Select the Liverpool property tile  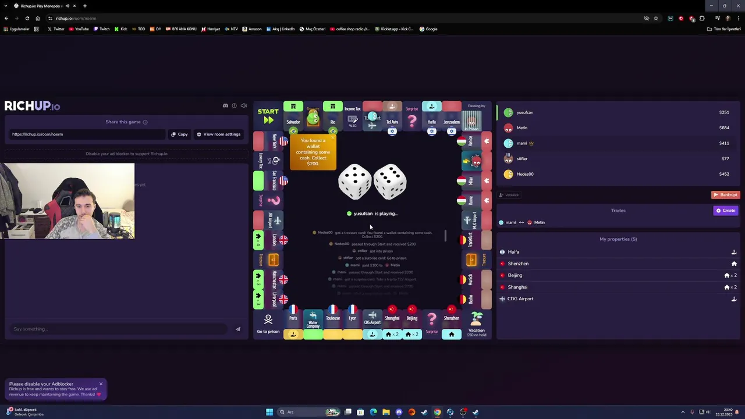(268, 300)
